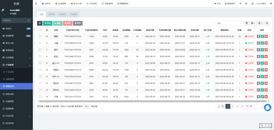The height and width of the screenshot is (130, 274).
Task: Check the checkbox for row ID 35
Action: (40, 36)
